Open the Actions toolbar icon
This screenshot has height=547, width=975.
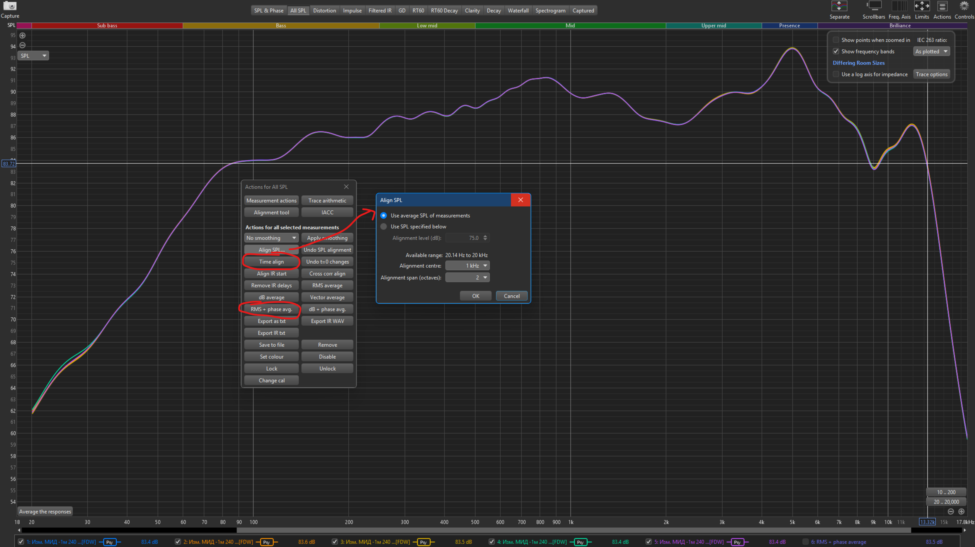coord(942,6)
